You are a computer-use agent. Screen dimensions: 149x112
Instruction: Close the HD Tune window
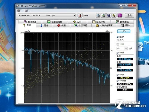coord(132,5)
